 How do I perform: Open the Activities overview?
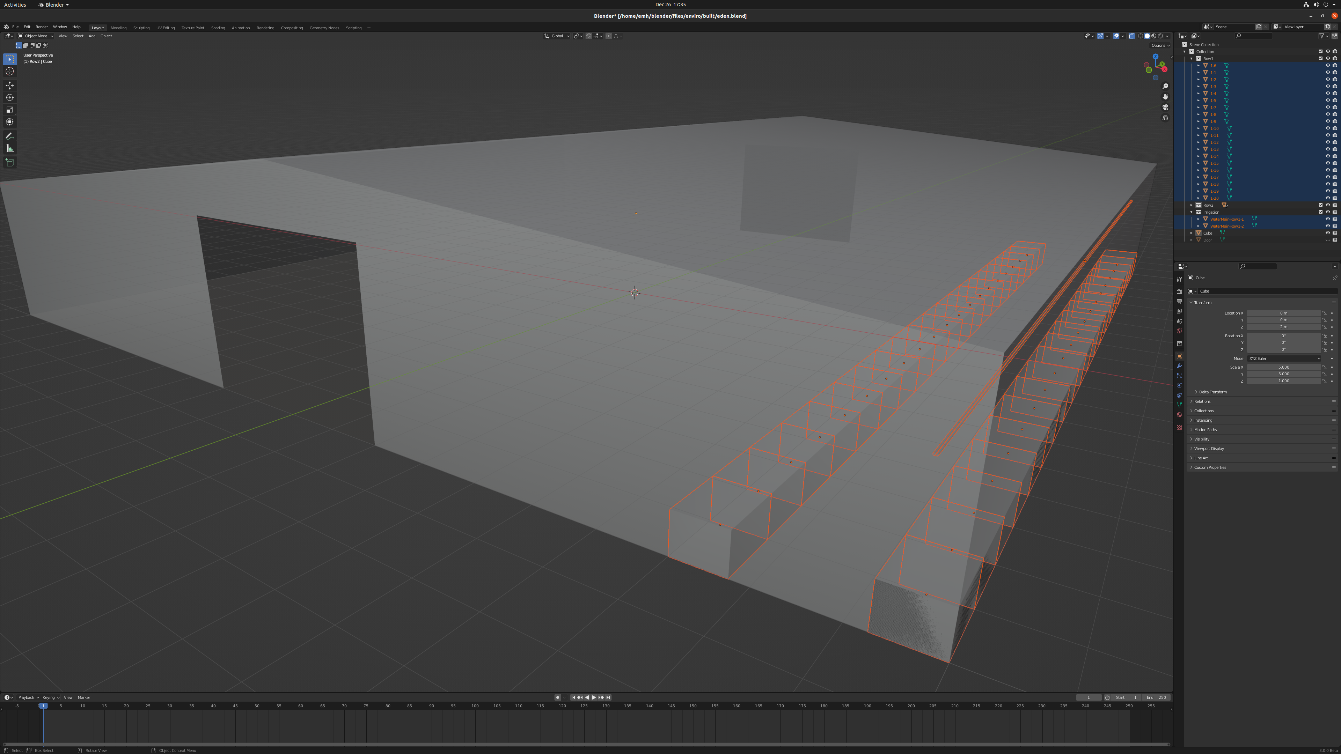coord(15,5)
